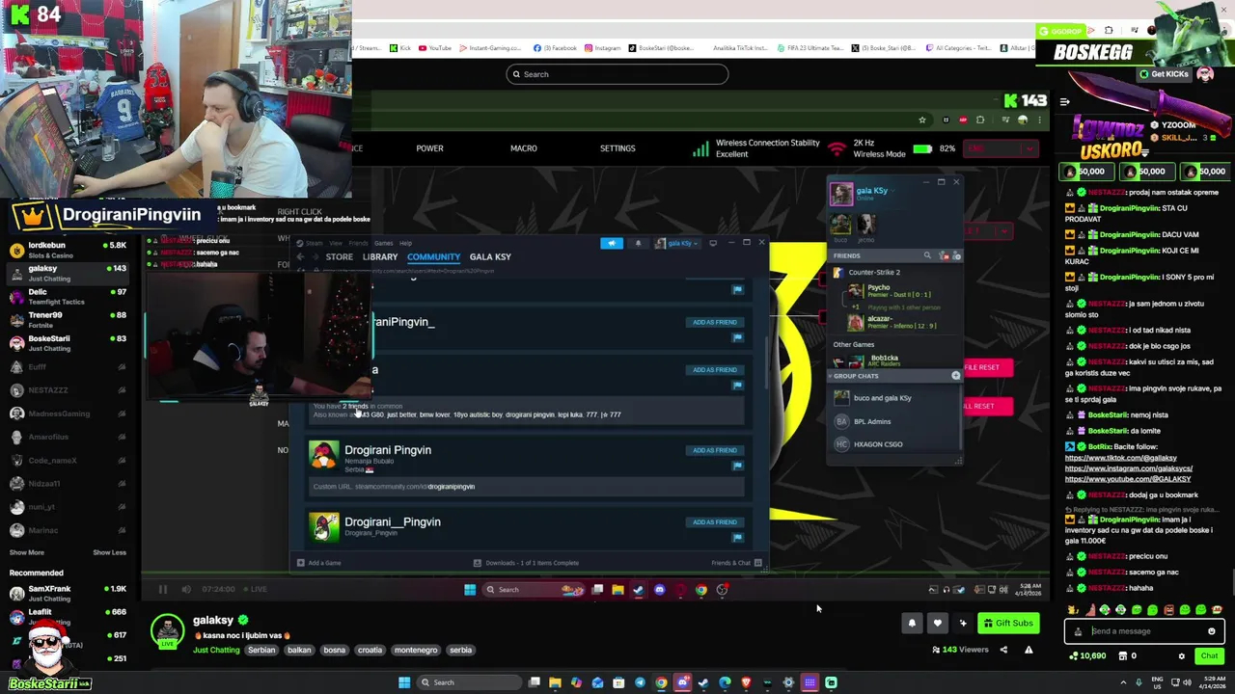Add Drogirani Pingvin as friend
Image resolution: width=1235 pixels, height=694 pixels.
pyautogui.click(x=715, y=450)
